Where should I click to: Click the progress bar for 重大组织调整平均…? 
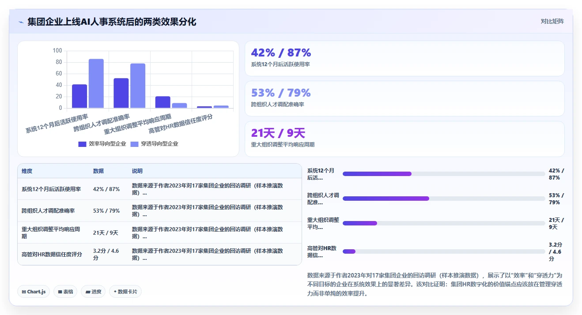pyautogui.click(x=444, y=223)
